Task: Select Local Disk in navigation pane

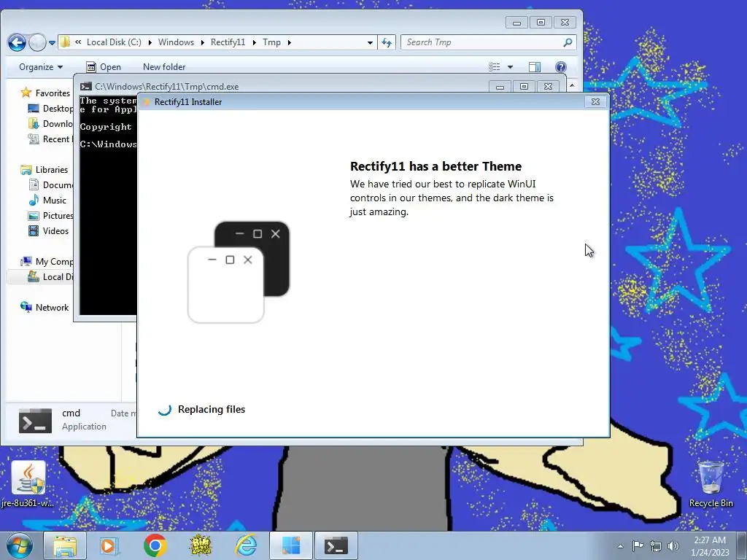Action: pyautogui.click(x=50, y=276)
